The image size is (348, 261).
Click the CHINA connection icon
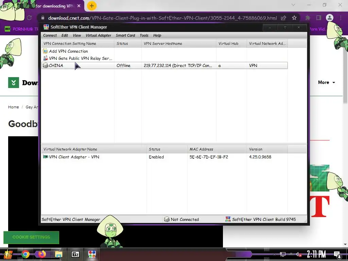(45, 65)
